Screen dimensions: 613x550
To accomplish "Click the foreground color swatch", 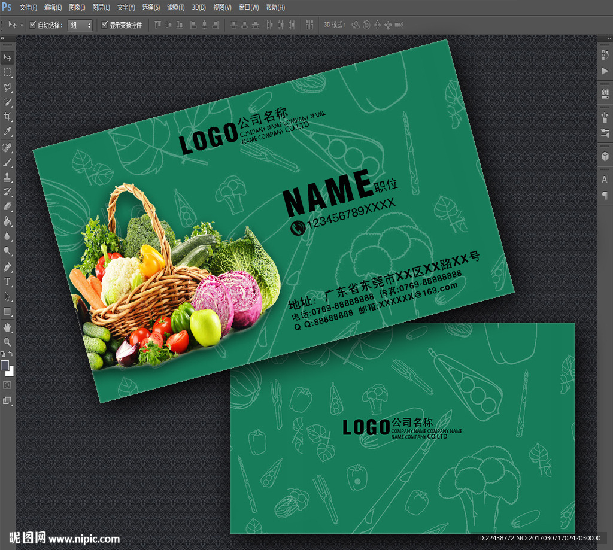I will (4, 365).
